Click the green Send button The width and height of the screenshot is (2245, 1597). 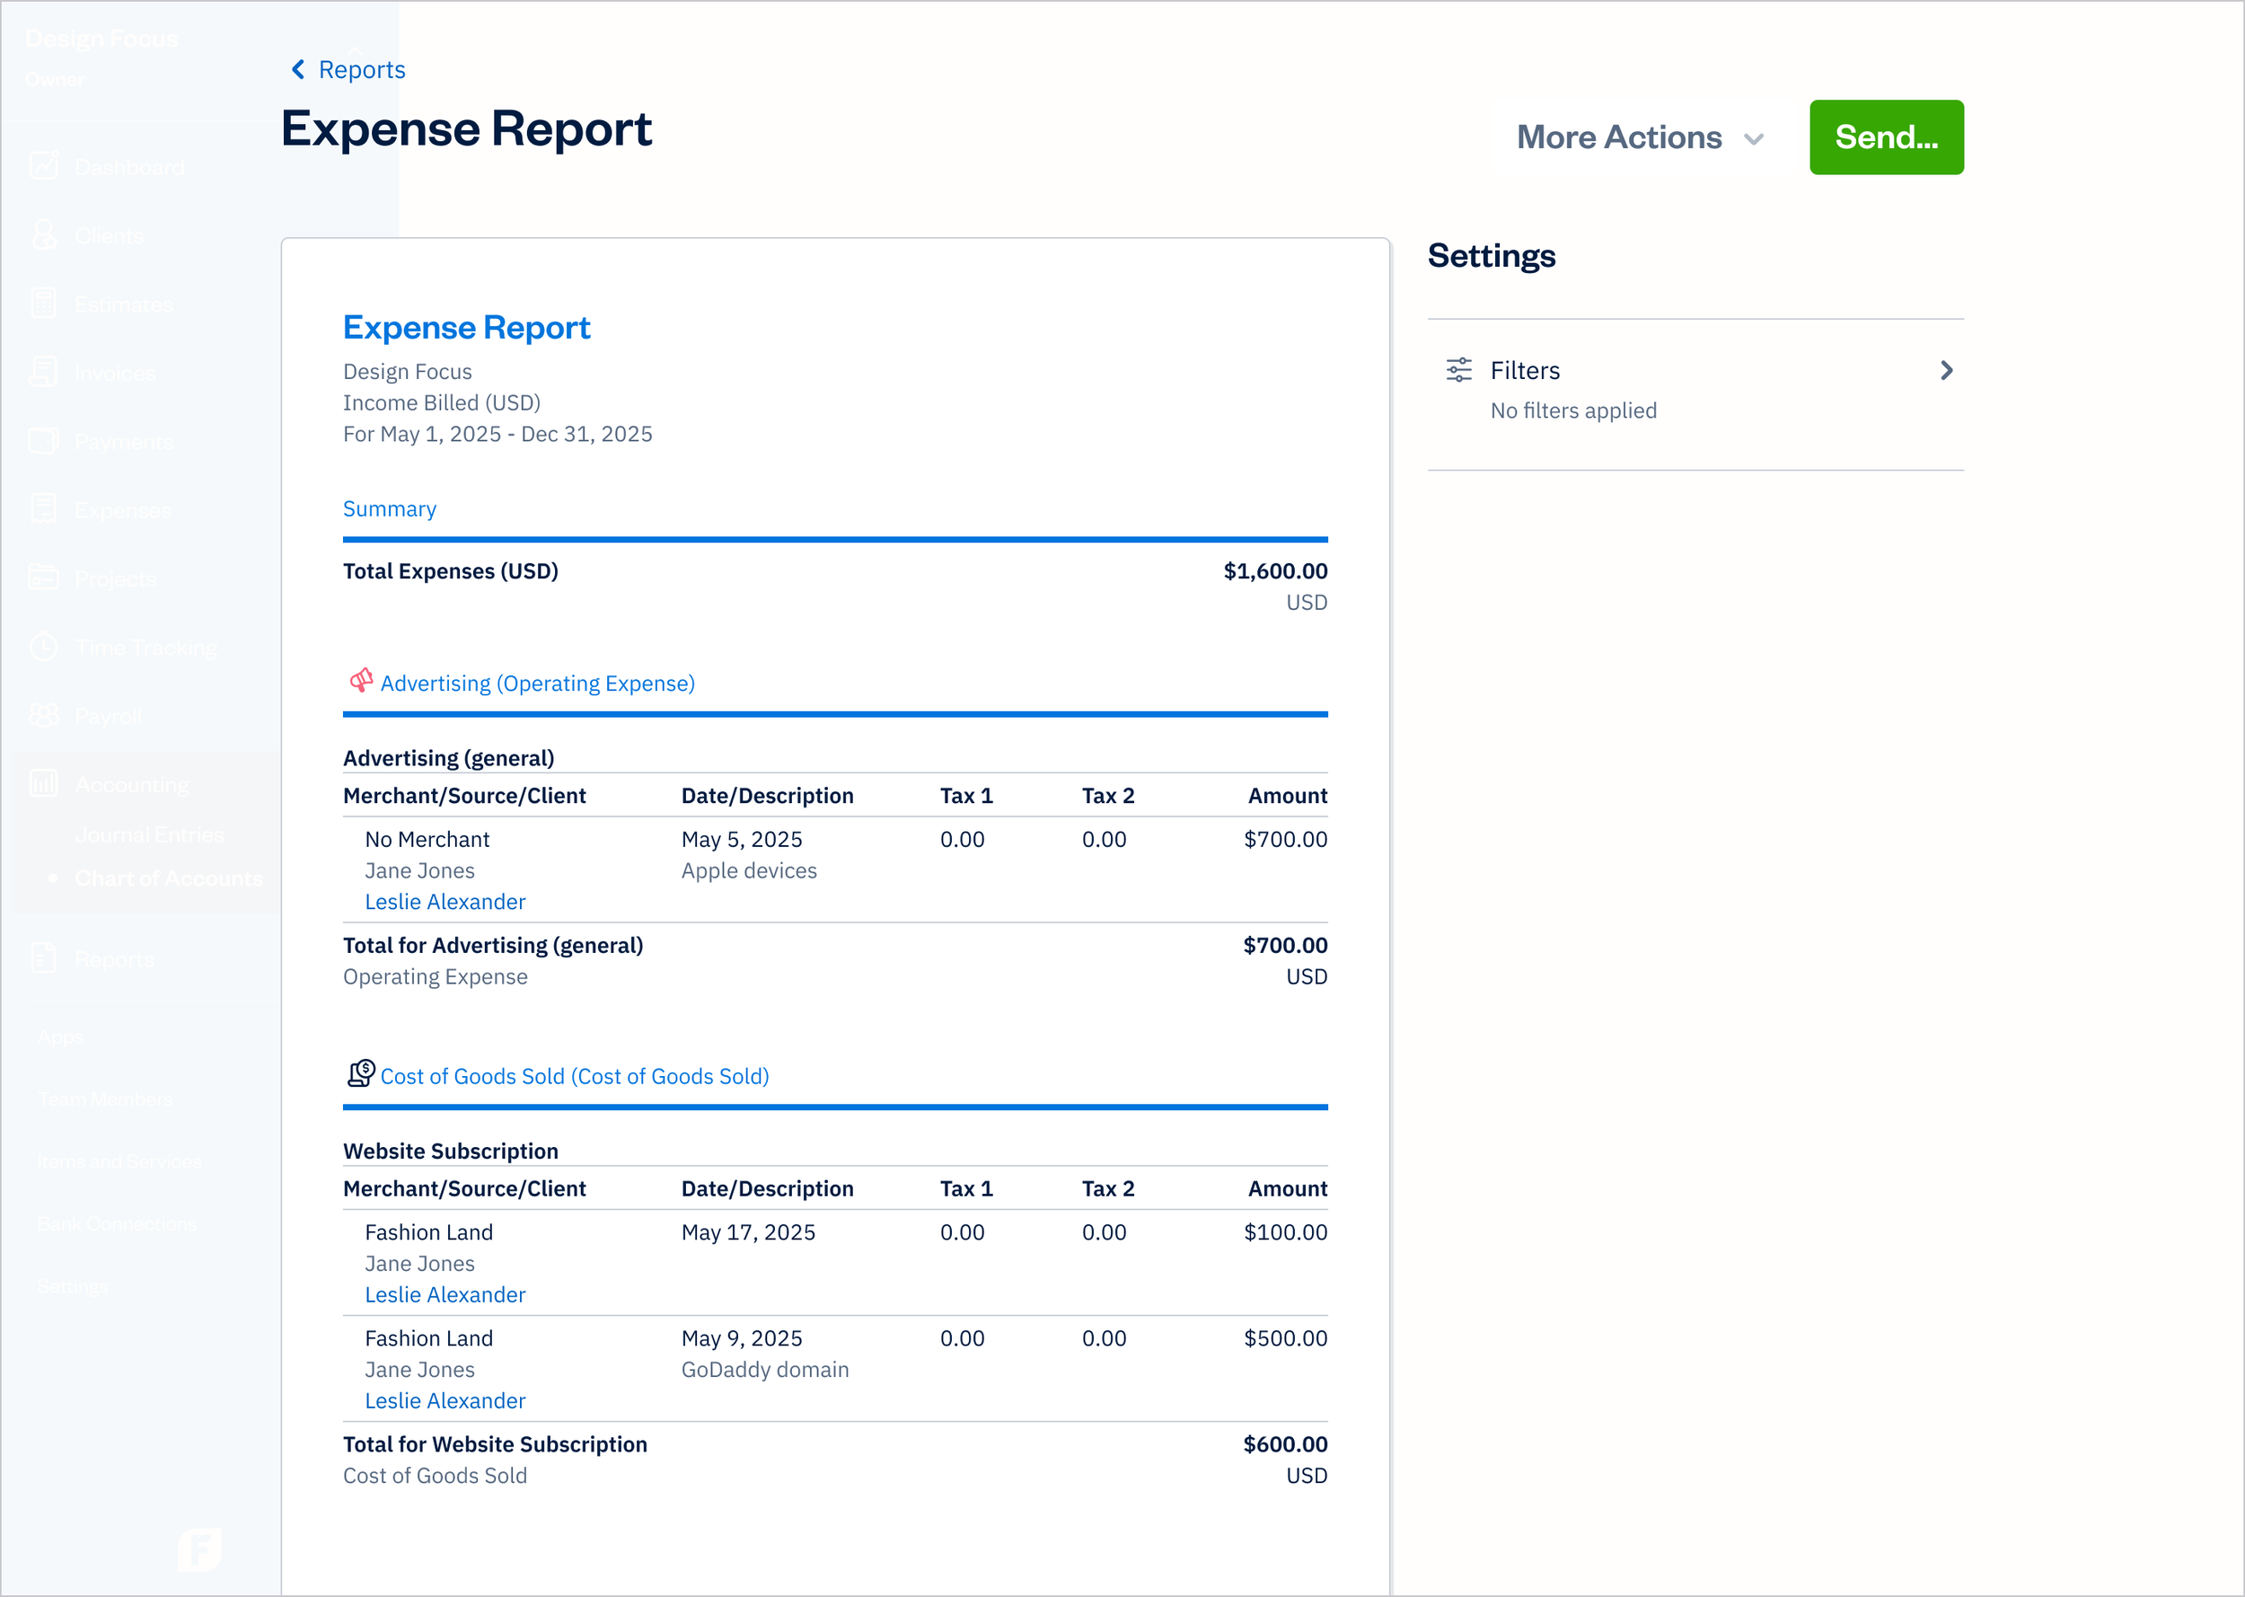click(1885, 137)
